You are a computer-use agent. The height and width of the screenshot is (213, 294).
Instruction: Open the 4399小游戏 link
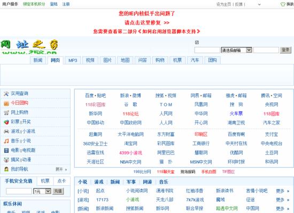(x=130, y=153)
